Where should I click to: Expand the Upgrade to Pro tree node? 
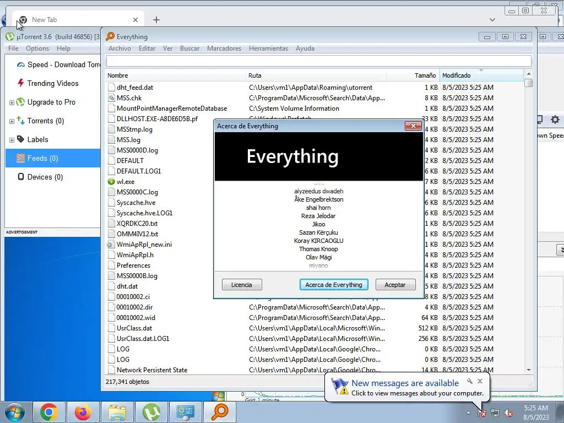pos(12,102)
